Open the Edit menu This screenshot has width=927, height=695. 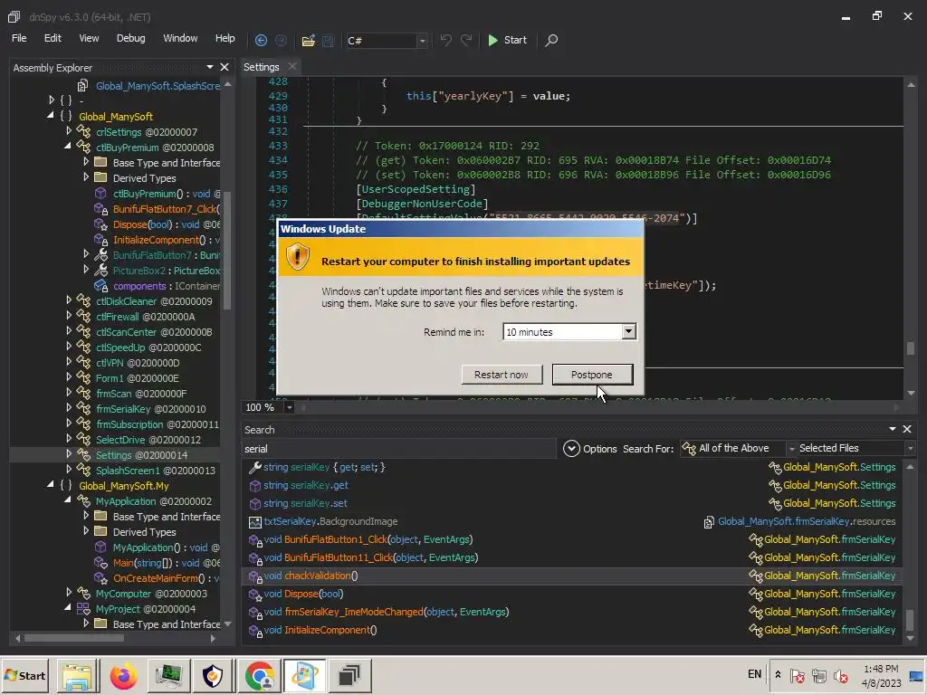(53, 38)
